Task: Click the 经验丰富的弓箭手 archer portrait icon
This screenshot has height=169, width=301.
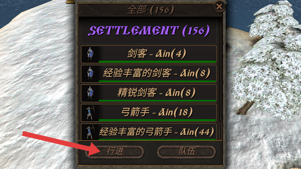Action: [90, 132]
